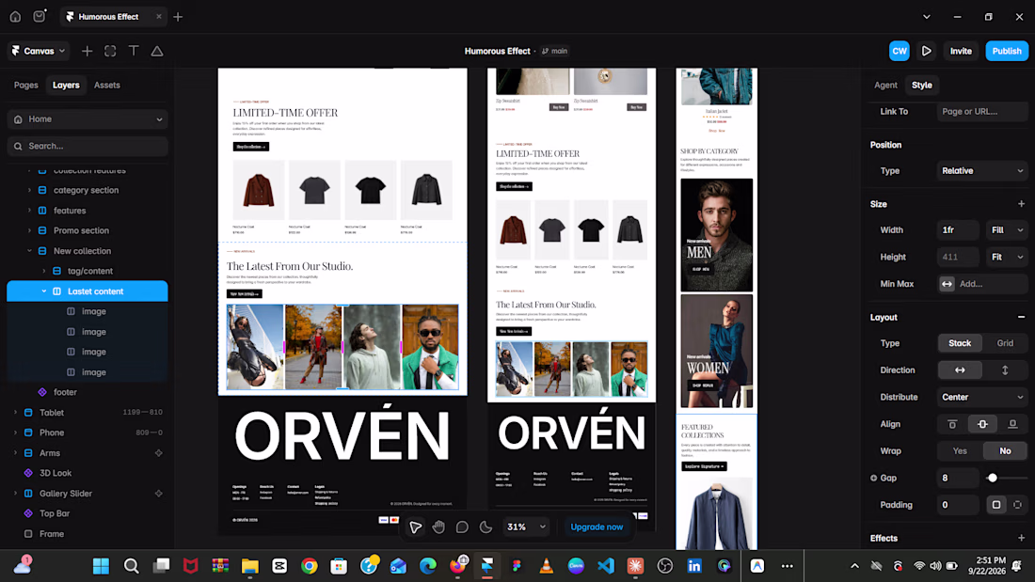1035x582 pixels.
Task: Set Wrap to Yes
Action: tap(960, 451)
